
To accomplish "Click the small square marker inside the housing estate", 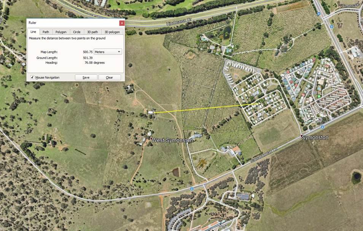I will tap(324, 114).
